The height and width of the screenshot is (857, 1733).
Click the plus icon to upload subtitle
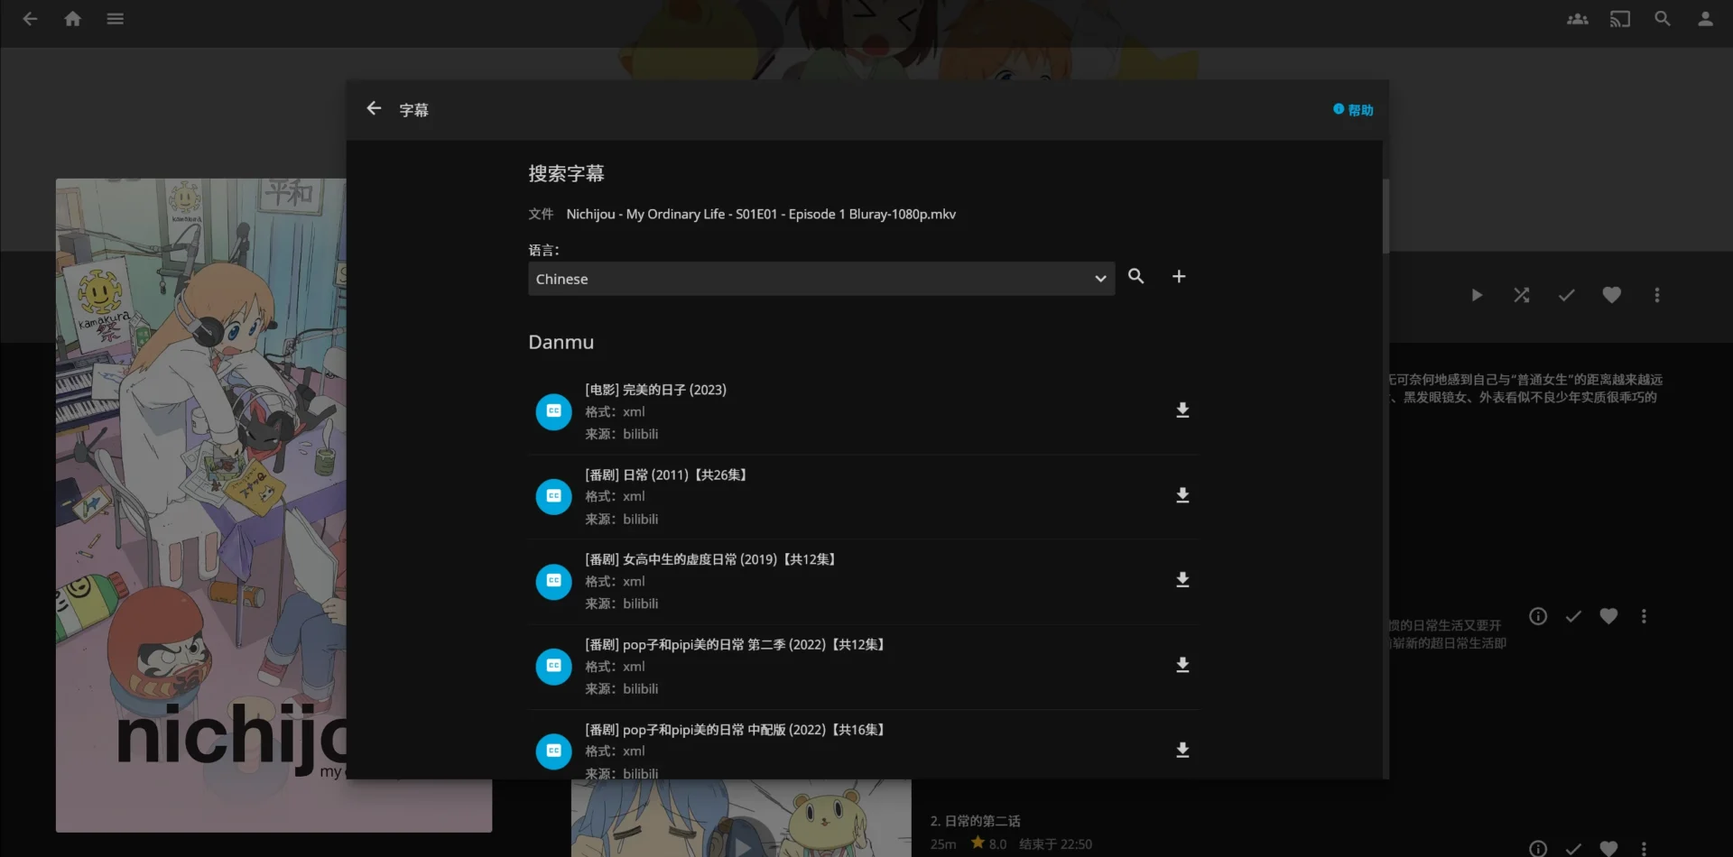click(1179, 277)
